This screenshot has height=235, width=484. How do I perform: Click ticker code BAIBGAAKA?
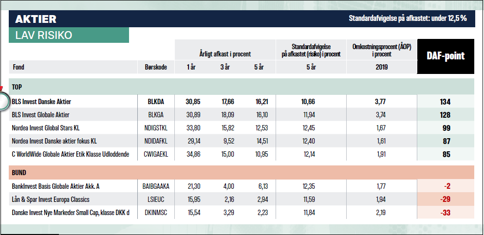click(156, 186)
